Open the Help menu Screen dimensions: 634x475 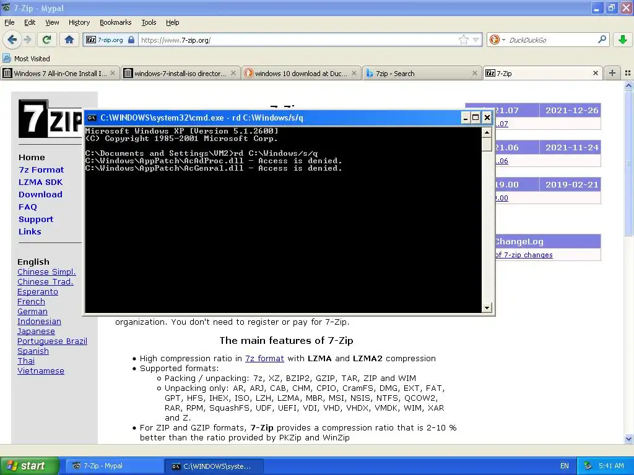coord(172,22)
